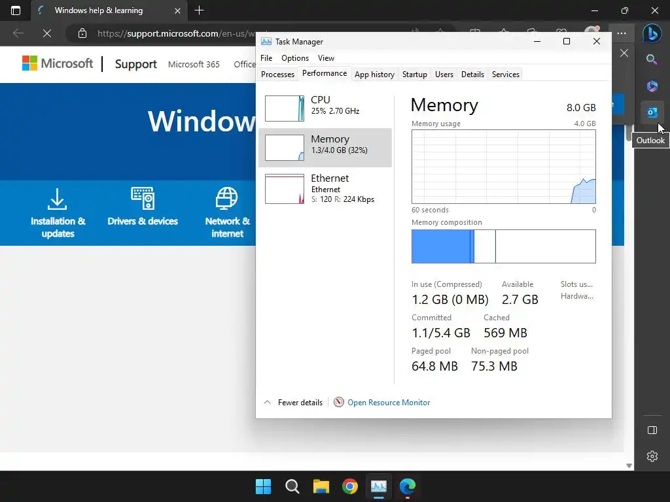Click the Microsoft logo on support page
Image resolution: width=670 pixels, height=502 pixels.
click(58, 63)
